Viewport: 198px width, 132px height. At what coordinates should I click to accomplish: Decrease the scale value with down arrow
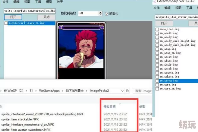[x=100, y=14]
